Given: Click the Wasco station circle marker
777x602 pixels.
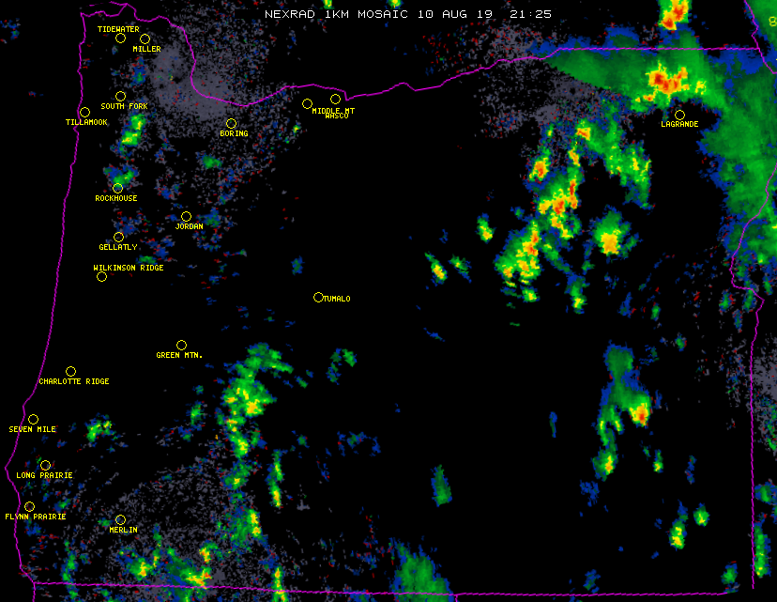Looking at the screenshot, I should (335, 100).
